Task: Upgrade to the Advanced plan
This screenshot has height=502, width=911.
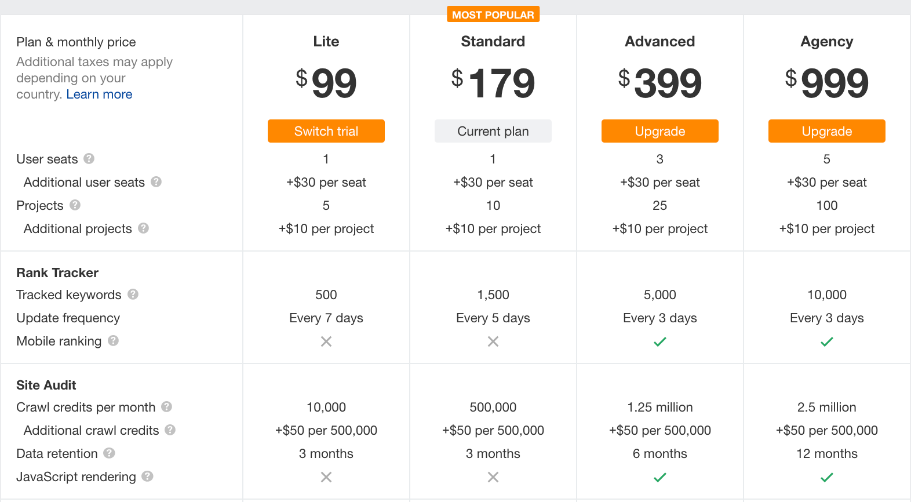Action: (x=660, y=131)
